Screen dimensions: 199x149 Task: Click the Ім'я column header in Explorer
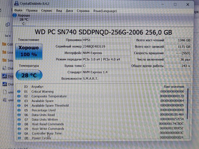(8, 36)
